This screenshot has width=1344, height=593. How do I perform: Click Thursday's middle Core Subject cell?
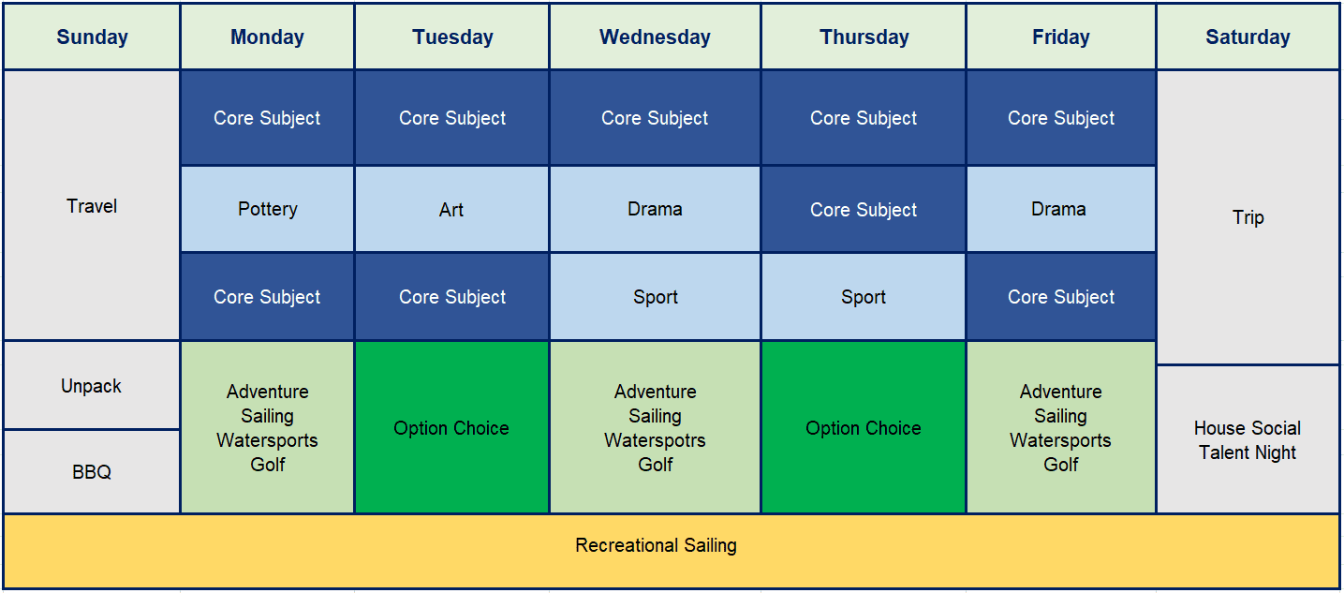(864, 209)
